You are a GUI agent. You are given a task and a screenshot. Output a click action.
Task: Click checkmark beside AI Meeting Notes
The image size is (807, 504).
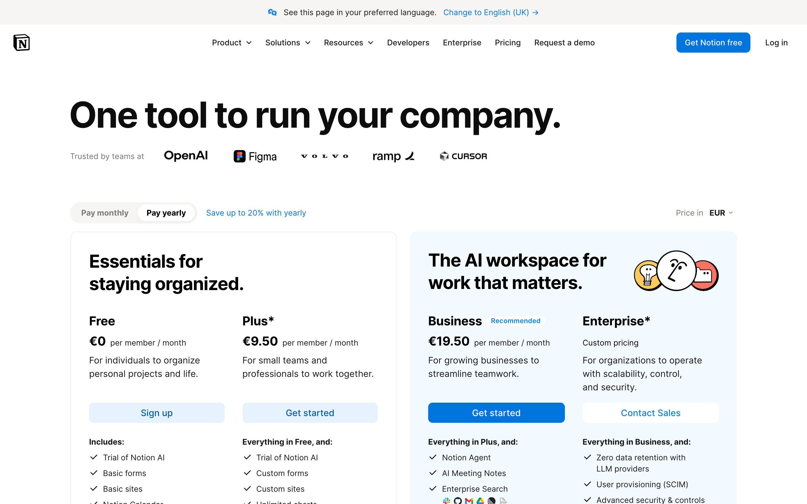point(433,473)
